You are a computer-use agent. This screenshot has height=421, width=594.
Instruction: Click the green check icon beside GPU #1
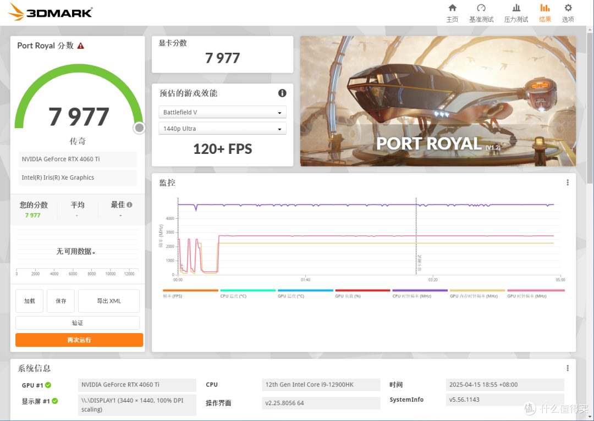[x=48, y=385]
